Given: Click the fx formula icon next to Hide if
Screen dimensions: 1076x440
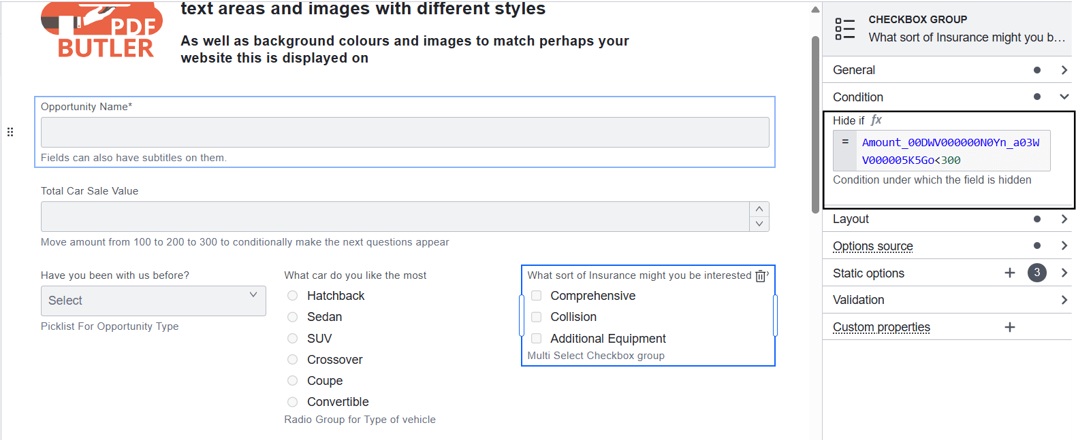Looking at the screenshot, I should click(x=876, y=120).
